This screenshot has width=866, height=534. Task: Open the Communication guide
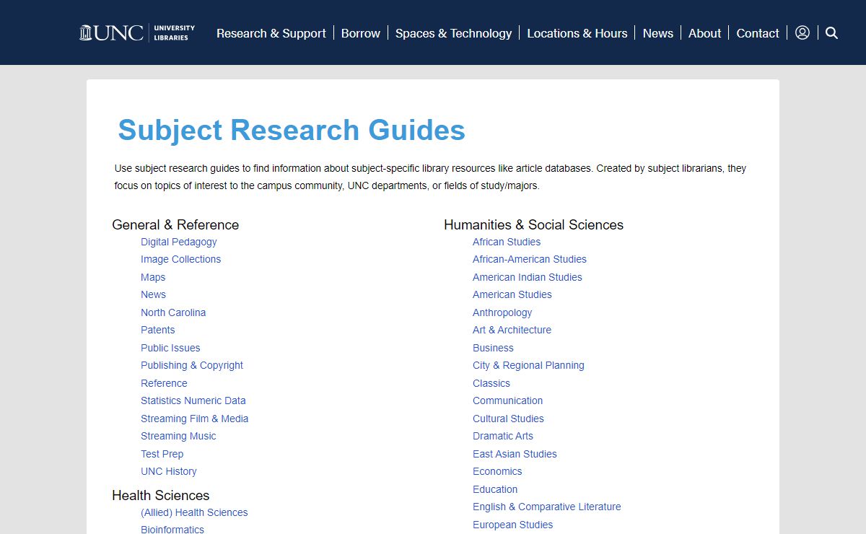508,400
